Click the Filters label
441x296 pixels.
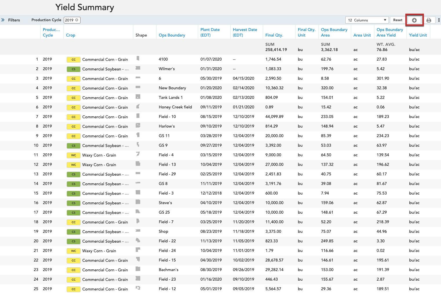click(x=14, y=20)
